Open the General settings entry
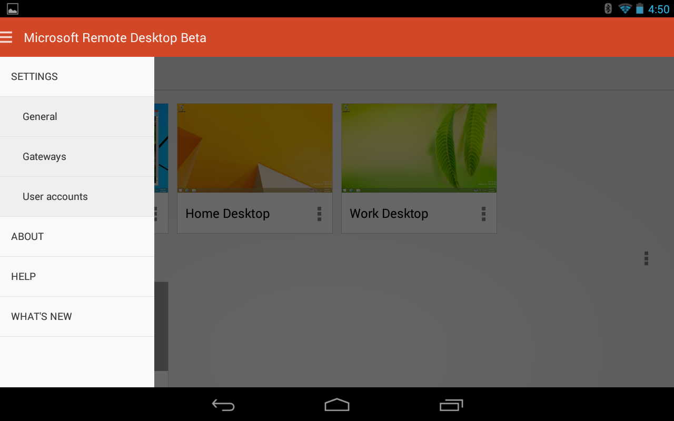 77,117
